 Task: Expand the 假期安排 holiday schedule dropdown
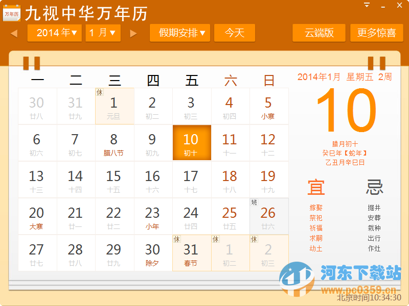pyautogui.click(x=179, y=33)
